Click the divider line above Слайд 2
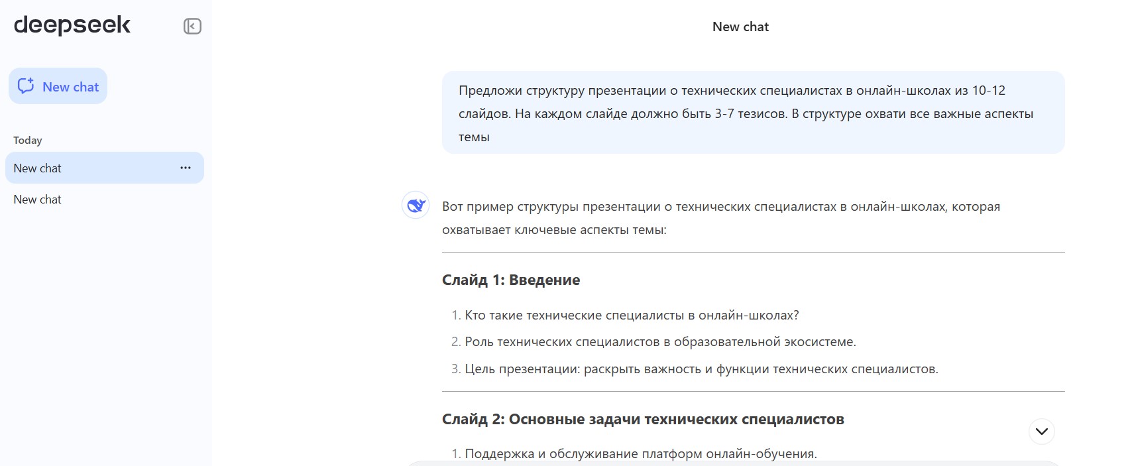1130x466 pixels. (752, 392)
